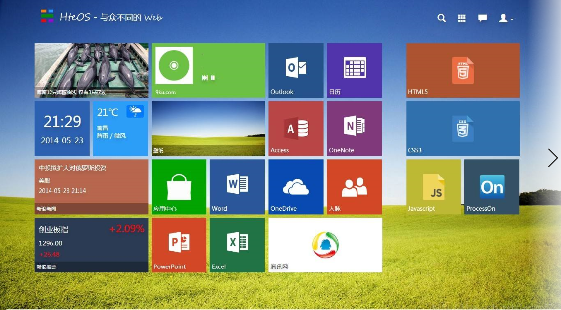Open the ProcessOn tile
The image size is (561, 310).
(x=492, y=187)
